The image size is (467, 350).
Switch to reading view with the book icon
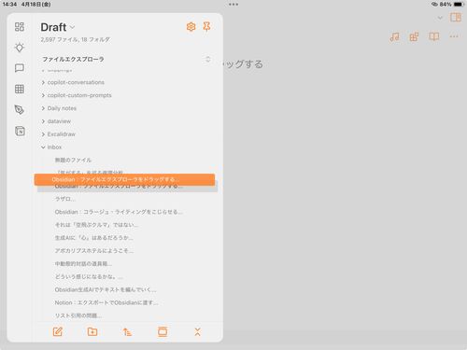click(434, 36)
